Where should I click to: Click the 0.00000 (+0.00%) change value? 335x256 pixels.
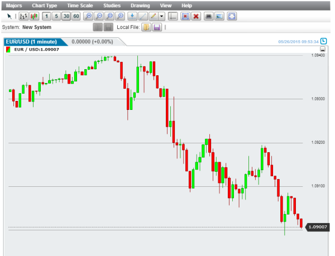pyautogui.click(x=92, y=42)
